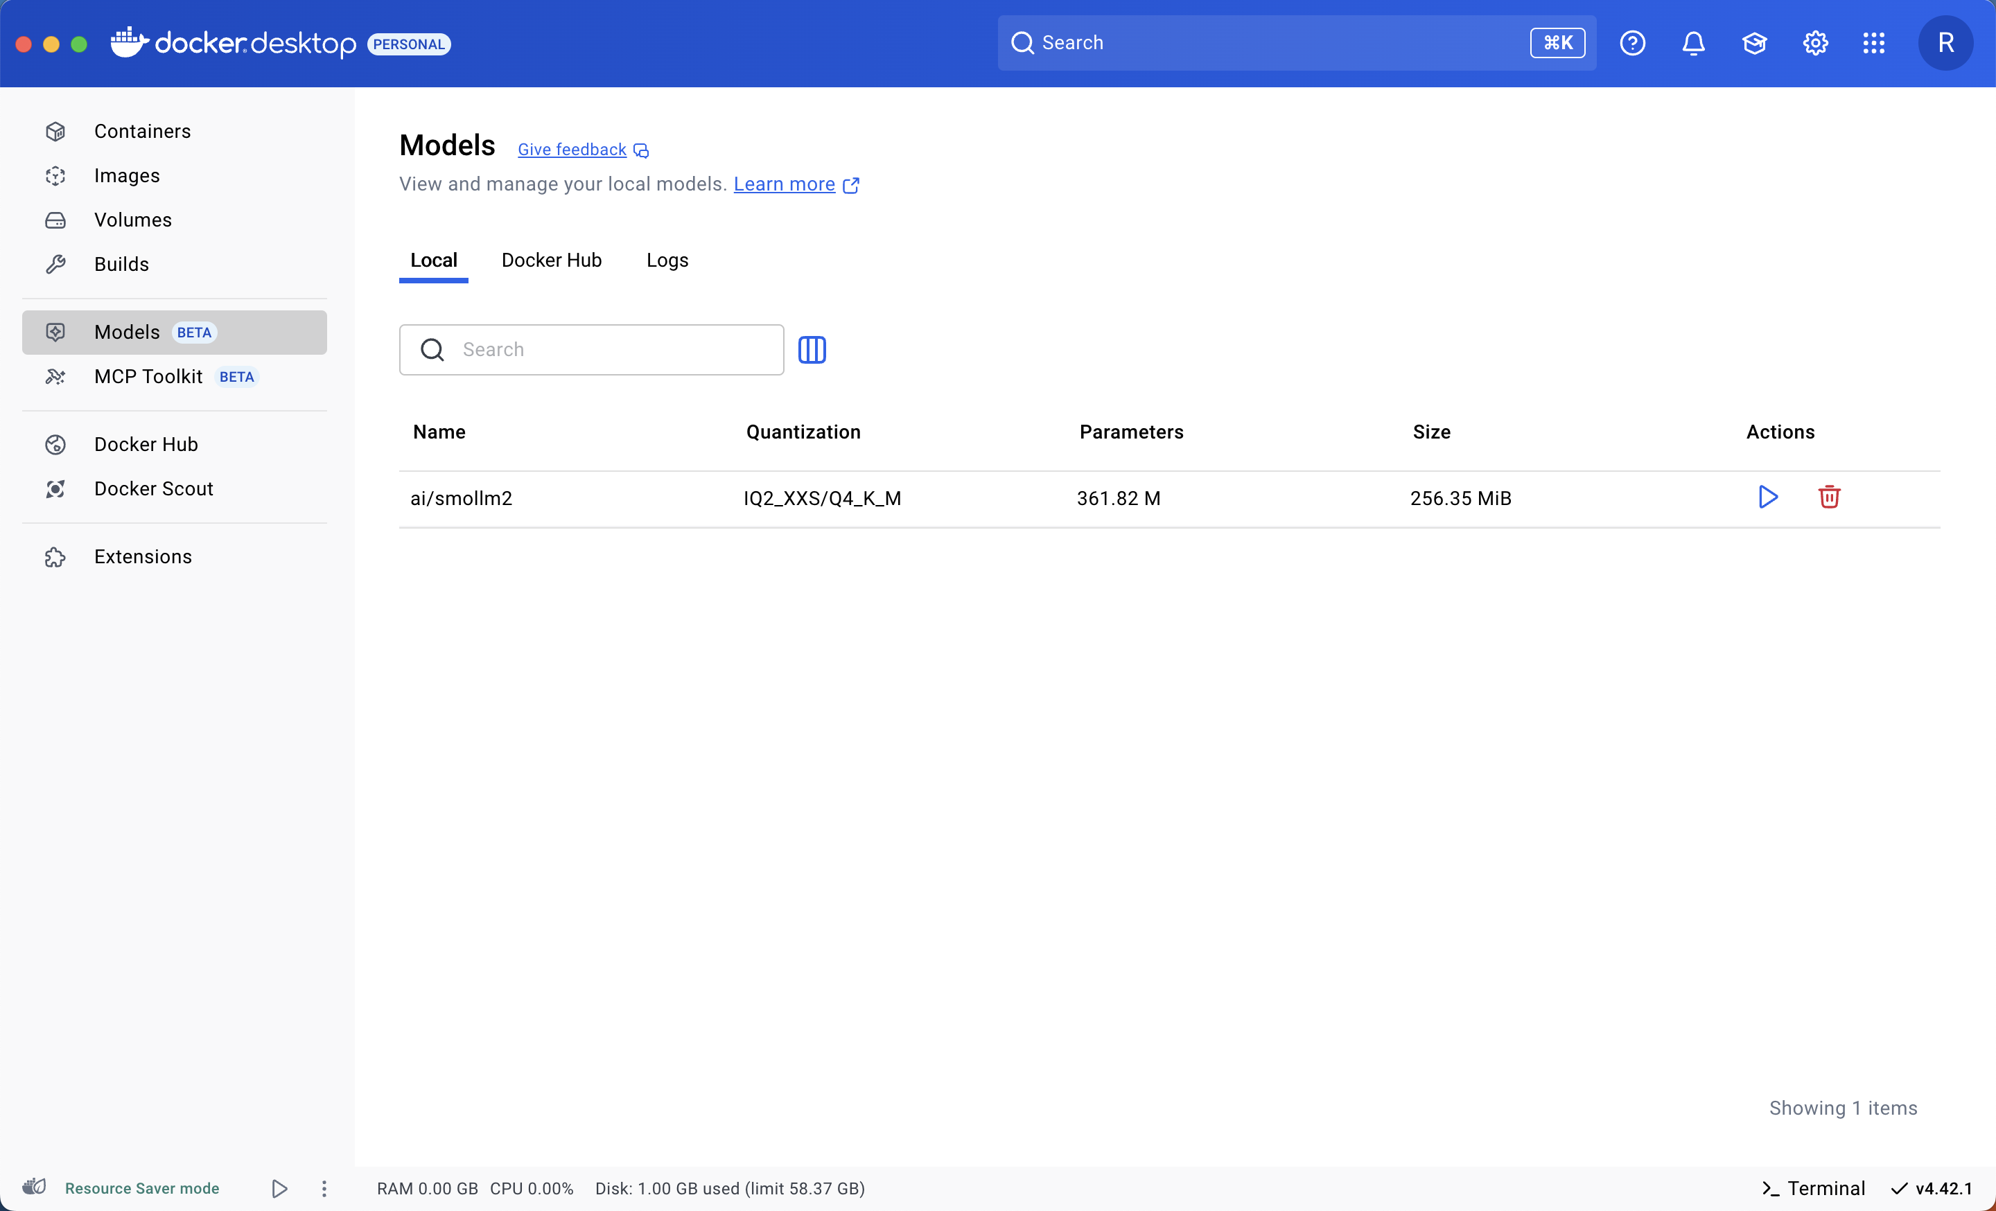
Task: Open the R user account avatar
Action: [1945, 43]
